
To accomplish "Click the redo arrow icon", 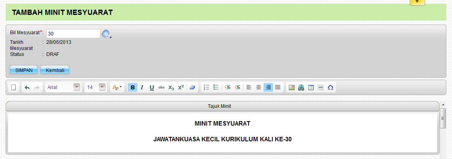I will click(37, 87).
